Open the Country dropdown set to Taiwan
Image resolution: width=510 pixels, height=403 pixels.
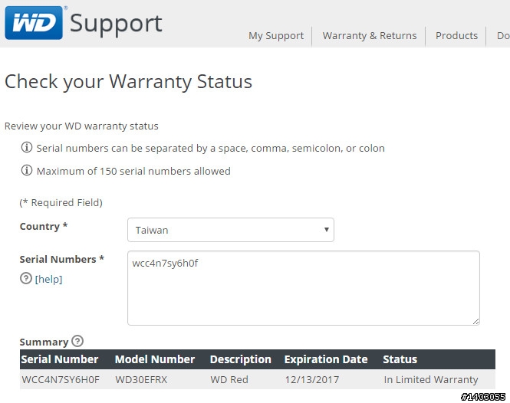231,230
